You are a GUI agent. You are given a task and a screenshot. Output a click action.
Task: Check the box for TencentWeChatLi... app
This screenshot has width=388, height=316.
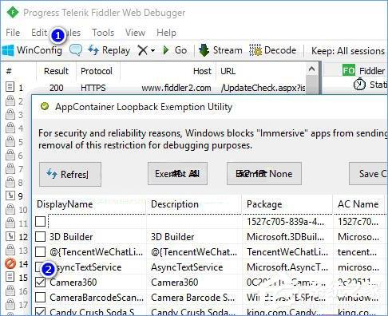click(40, 251)
